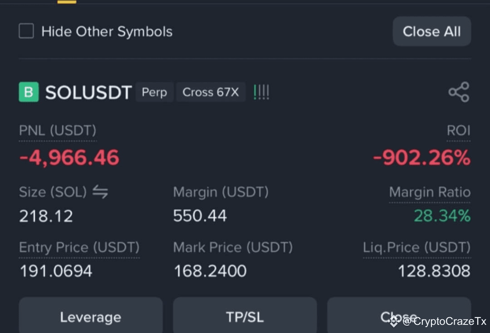Toggle size unit swap arrows icon

click(x=100, y=192)
